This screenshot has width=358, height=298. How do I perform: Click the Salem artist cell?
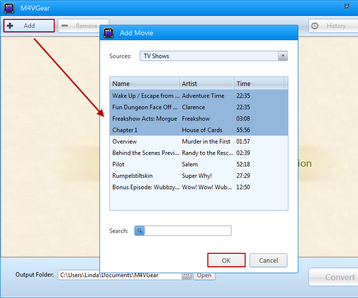click(190, 164)
